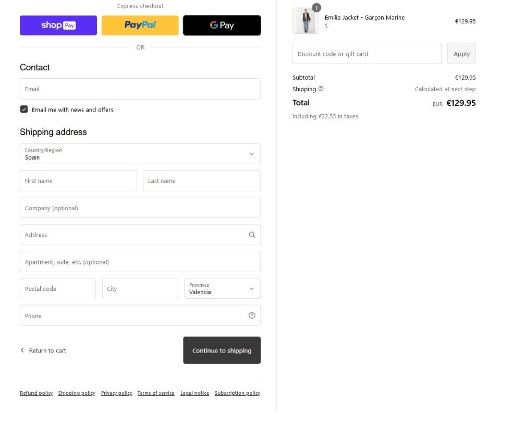The width and height of the screenshot is (513, 438).
Task: Select Apartment, suite, etc. field
Action: 140,262
